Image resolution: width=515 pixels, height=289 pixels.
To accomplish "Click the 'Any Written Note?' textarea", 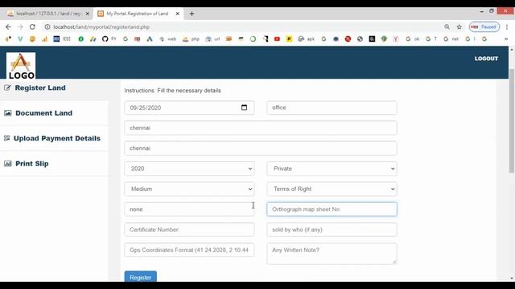I will [x=332, y=254].
